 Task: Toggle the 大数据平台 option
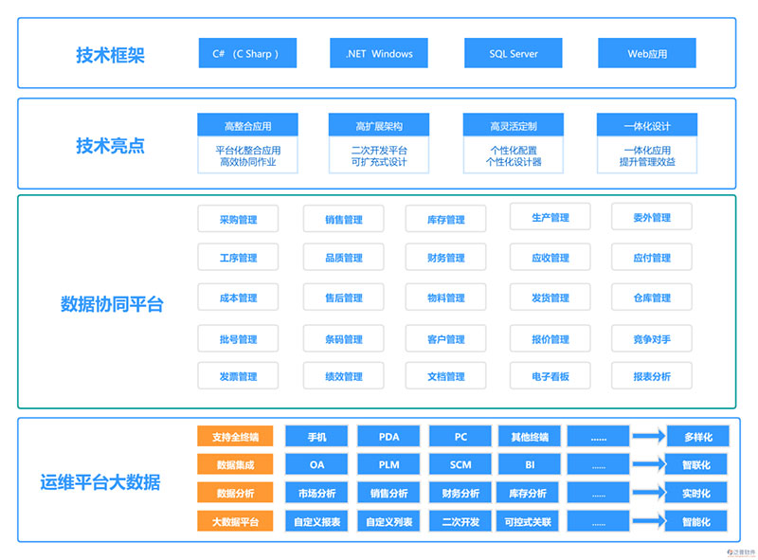tap(234, 521)
